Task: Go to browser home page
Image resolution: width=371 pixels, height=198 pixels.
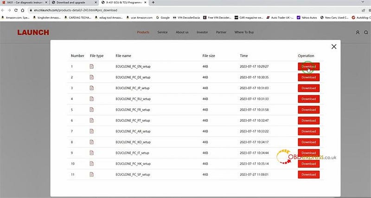Action: click(x=22, y=10)
